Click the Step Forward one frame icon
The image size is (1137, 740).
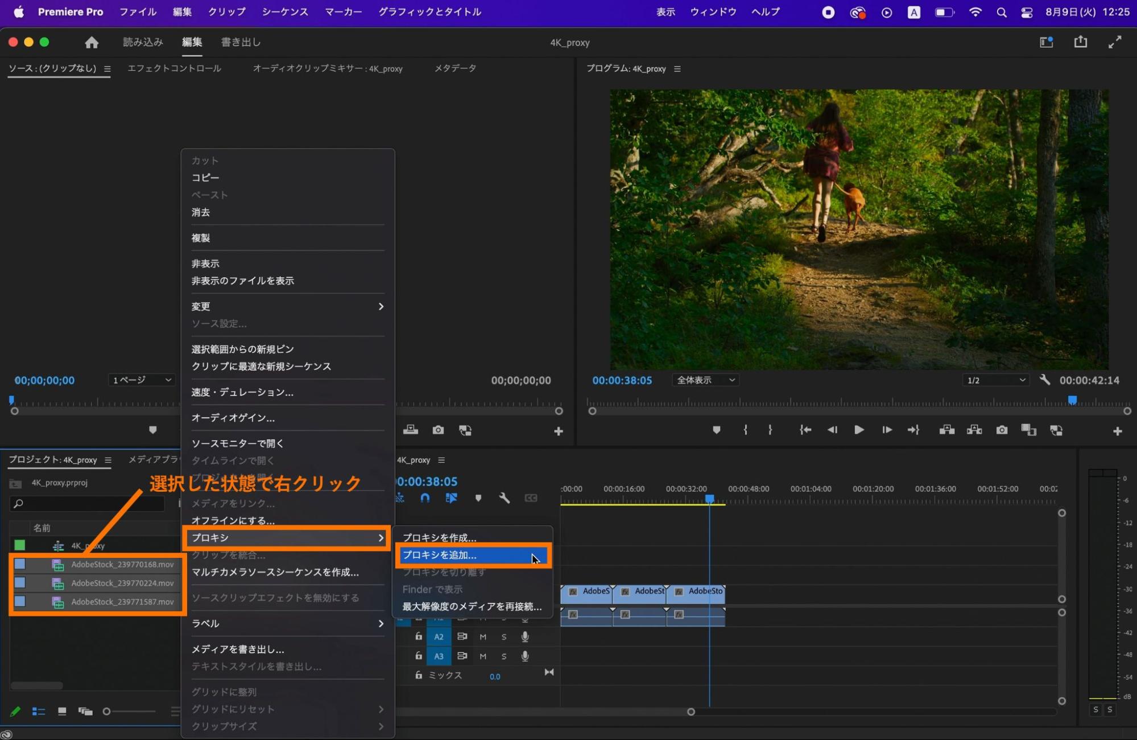(887, 430)
